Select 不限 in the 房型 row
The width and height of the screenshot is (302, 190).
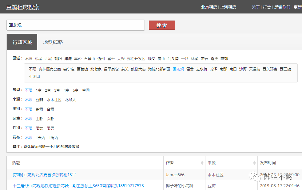tap(29, 90)
